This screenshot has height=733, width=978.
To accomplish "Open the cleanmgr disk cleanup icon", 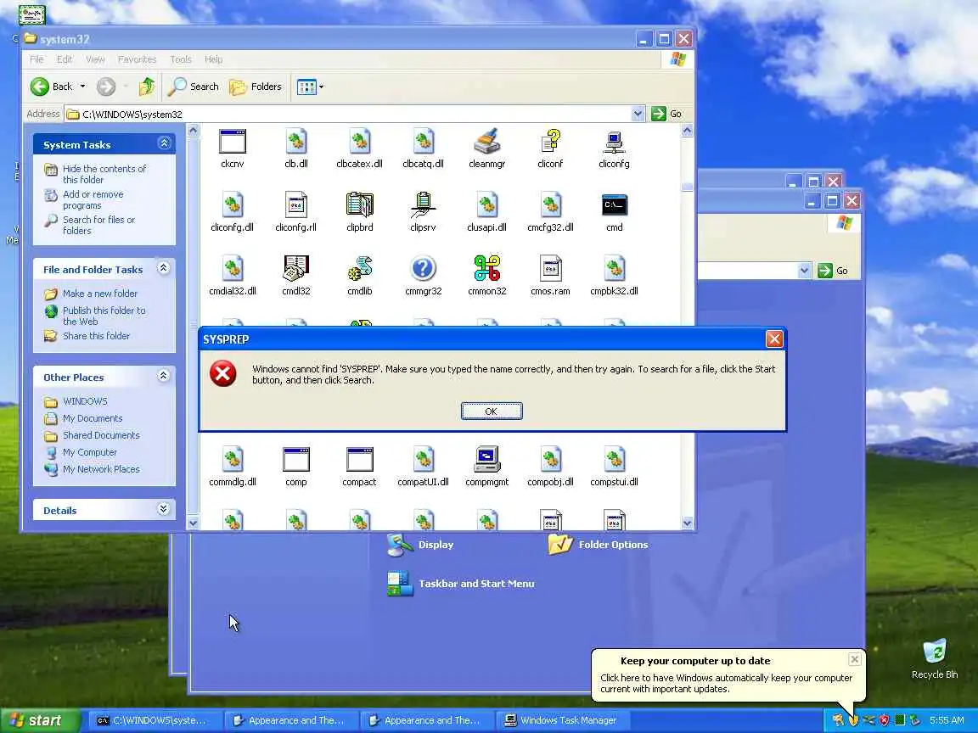I will click(487, 142).
